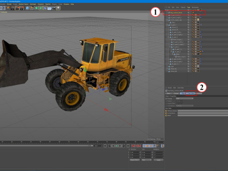Jump to the start of the animation
This screenshot has height=171, width=228.
coord(105,146)
